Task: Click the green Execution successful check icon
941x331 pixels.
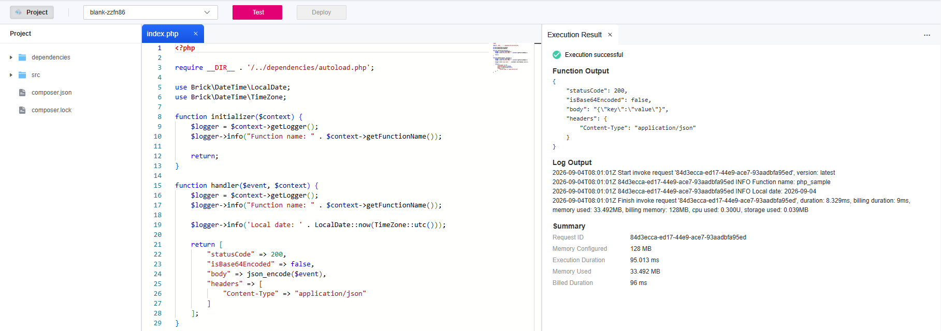Action: point(557,55)
